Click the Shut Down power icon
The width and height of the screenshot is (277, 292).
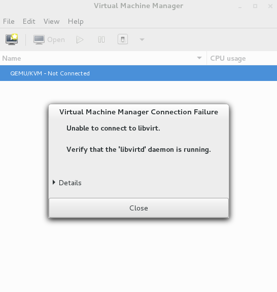(x=123, y=39)
